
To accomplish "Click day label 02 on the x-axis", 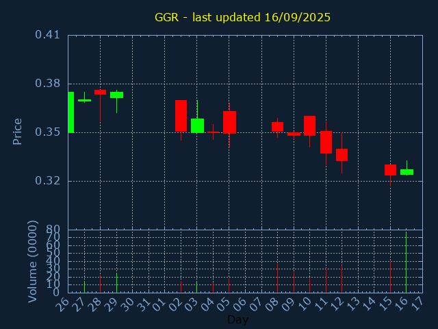I will click(x=175, y=304).
